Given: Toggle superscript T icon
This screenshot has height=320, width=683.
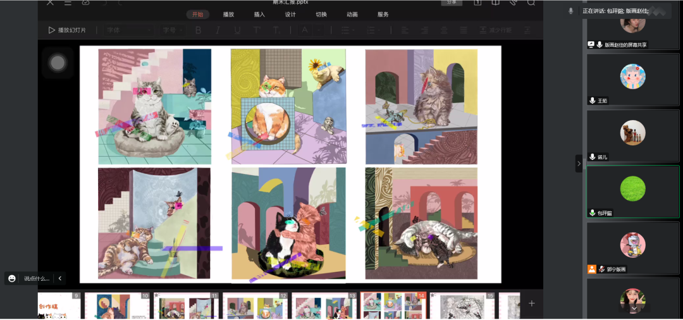Looking at the screenshot, I should pos(257,30).
